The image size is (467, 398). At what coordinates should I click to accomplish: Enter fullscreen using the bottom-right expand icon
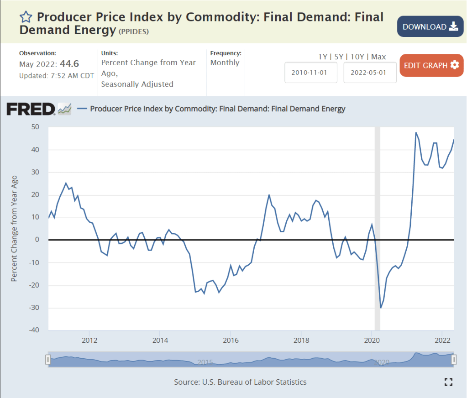click(448, 382)
